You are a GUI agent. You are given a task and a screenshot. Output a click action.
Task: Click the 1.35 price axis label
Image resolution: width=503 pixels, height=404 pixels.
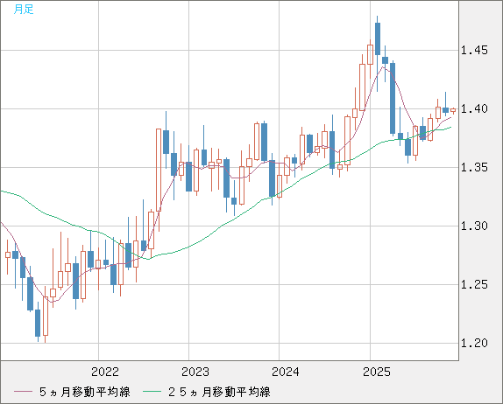(474, 167)
